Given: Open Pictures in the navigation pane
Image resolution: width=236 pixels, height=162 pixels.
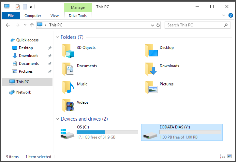Looking at the screenshot, I should tap(25, 71).
